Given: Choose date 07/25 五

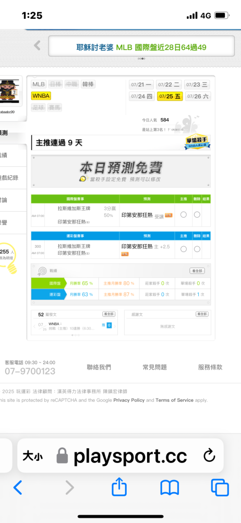Looking at the screenshot, I should (170, 96).
